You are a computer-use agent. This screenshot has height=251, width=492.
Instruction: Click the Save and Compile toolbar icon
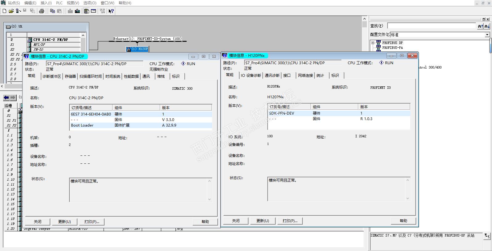point(32,11)
